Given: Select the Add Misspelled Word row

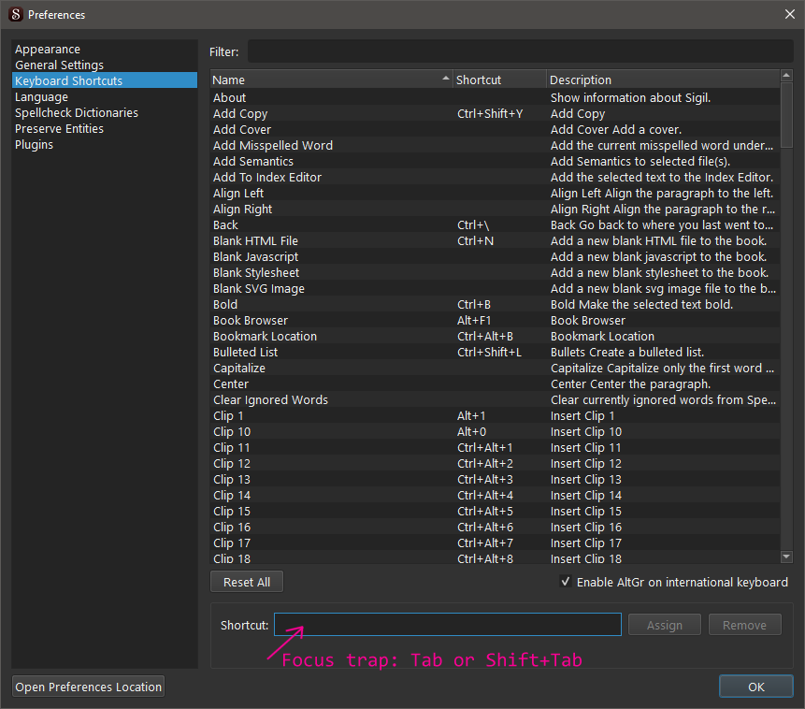Looking at the screenshot, I should pos(495,145).
